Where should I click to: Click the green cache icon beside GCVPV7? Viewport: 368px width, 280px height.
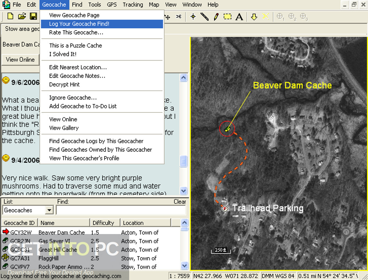pos(6,266)
